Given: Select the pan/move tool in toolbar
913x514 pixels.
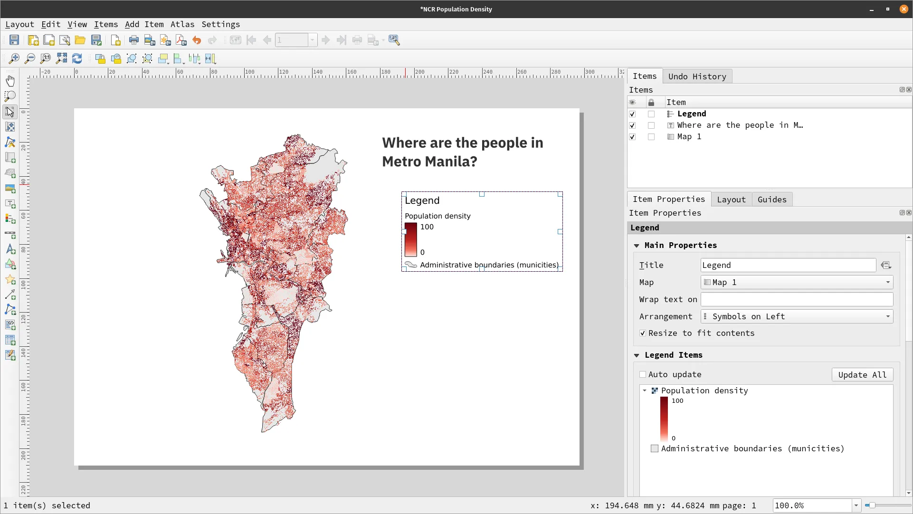Looking at the screenshot, I should tap(10, 80).
